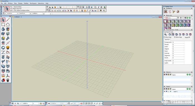
Task: Collapse the Tool Options - Pick panel
Action: pos(165,30)
